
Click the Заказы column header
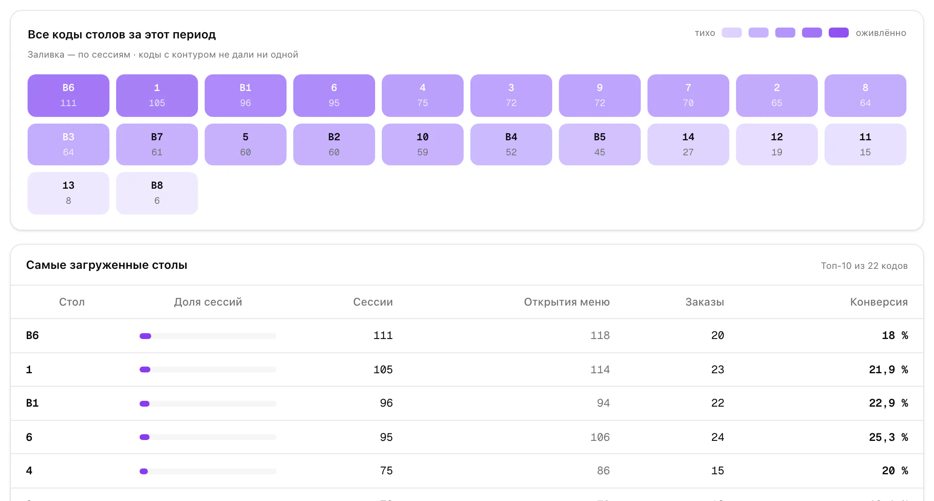point(705,302)
